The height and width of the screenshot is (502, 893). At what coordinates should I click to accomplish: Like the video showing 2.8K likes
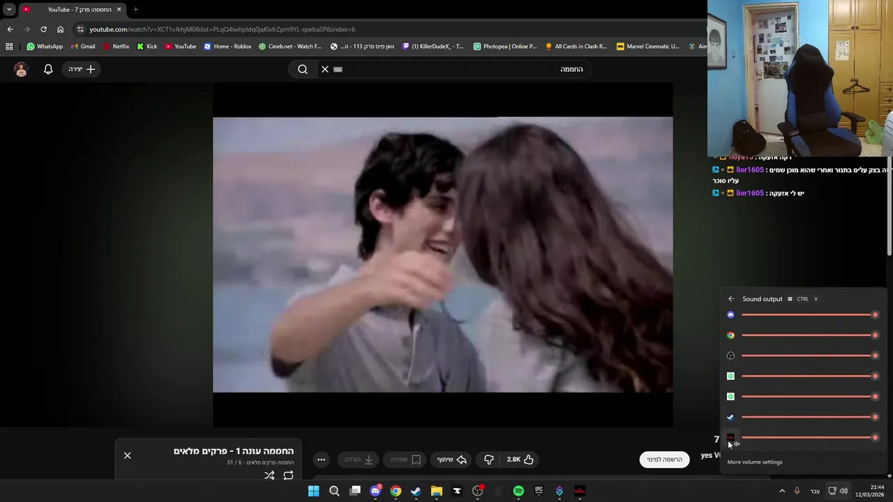coord(520,459)
